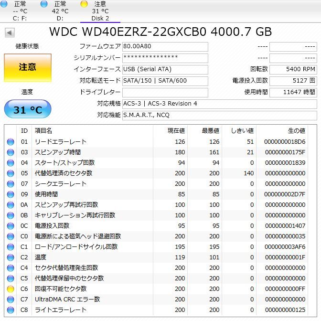
Task: Click threshold value 140 in row 05
Action: [x=249, y=173]
